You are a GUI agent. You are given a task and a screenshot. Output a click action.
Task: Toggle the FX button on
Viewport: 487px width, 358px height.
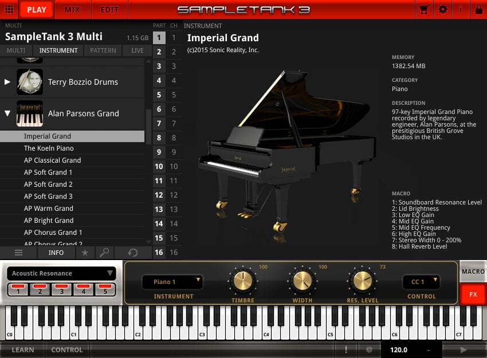tap(472, 294)
